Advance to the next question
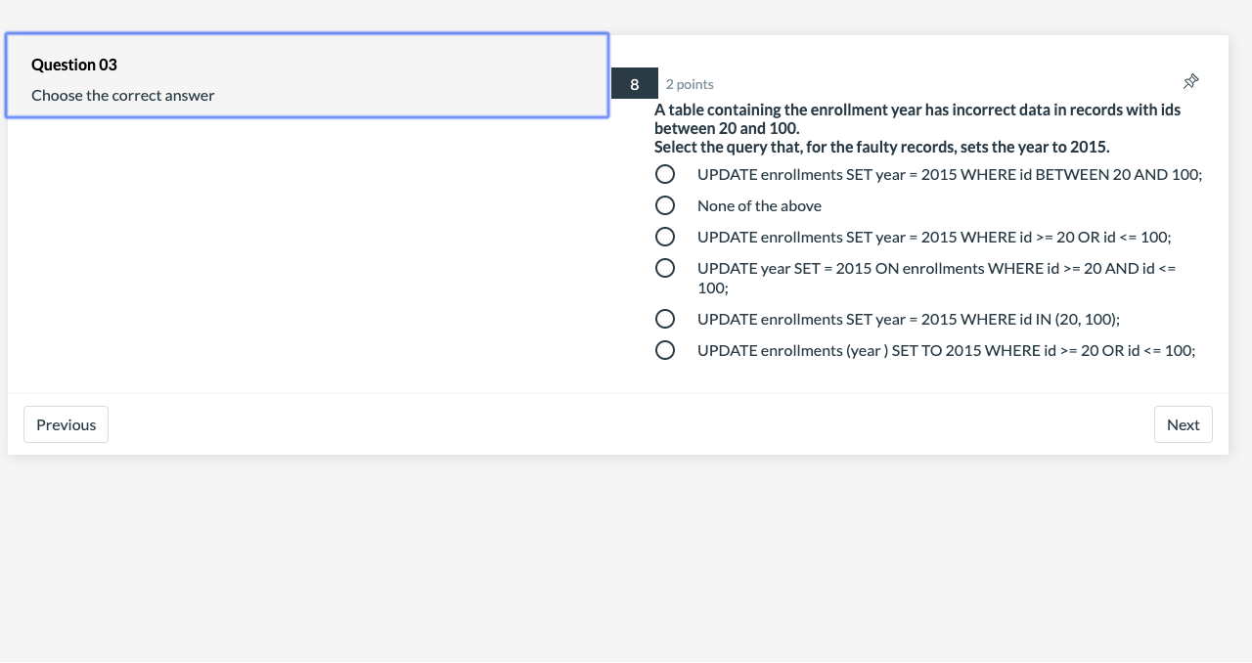Viewport: 1252px width, 663px height. pyautogui.click(x=1183, y=424)
